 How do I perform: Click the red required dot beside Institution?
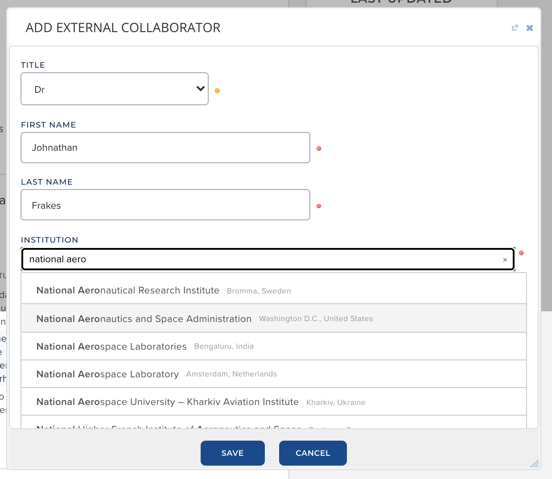pyautogui.click(x=521, y=253)
